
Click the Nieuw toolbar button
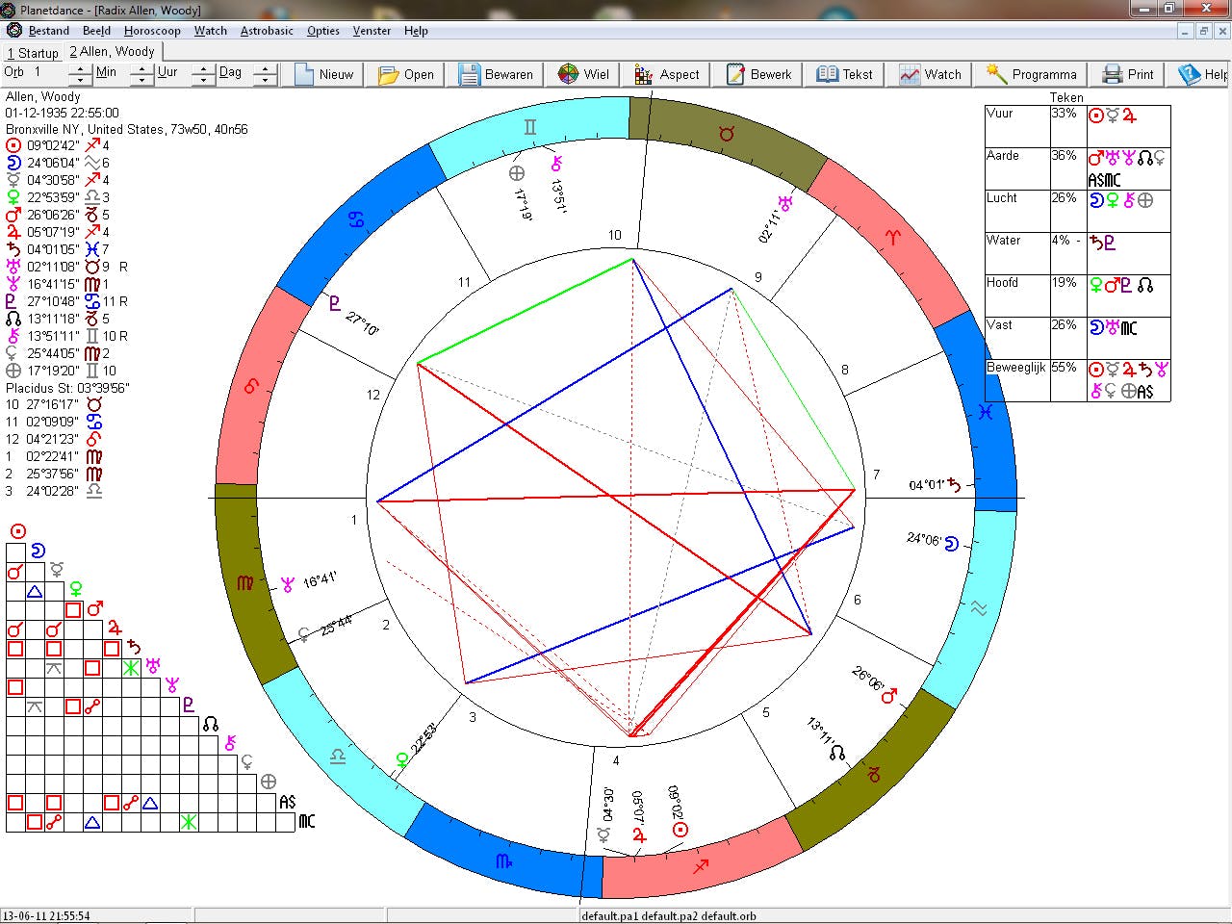click(324, 74)
